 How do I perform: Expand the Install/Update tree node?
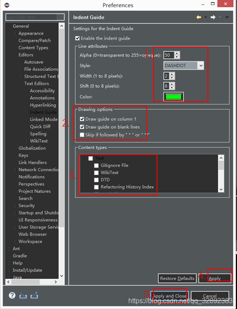click(x=9, y=270)
